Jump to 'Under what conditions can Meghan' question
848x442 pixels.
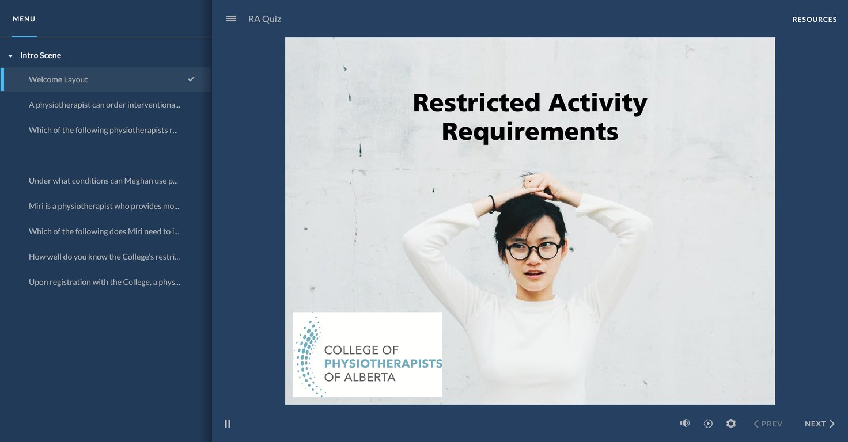click(x=103, y=181)
